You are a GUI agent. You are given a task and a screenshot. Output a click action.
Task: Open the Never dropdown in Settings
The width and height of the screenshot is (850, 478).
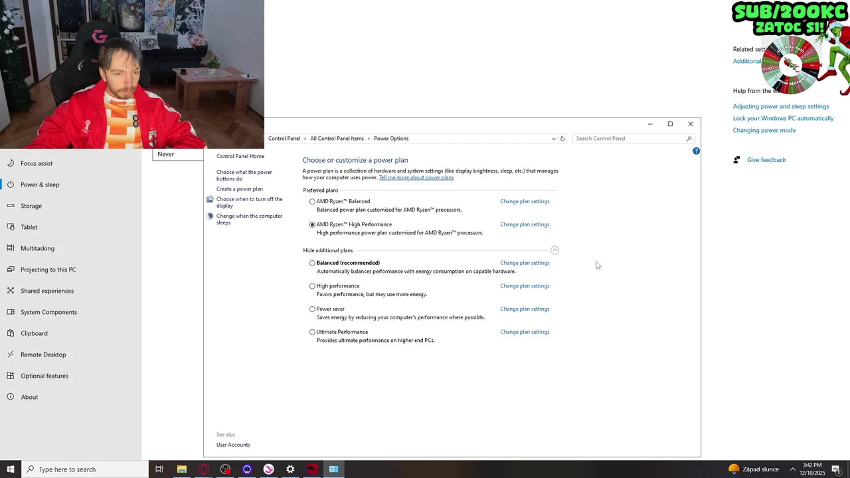[178, 154]
